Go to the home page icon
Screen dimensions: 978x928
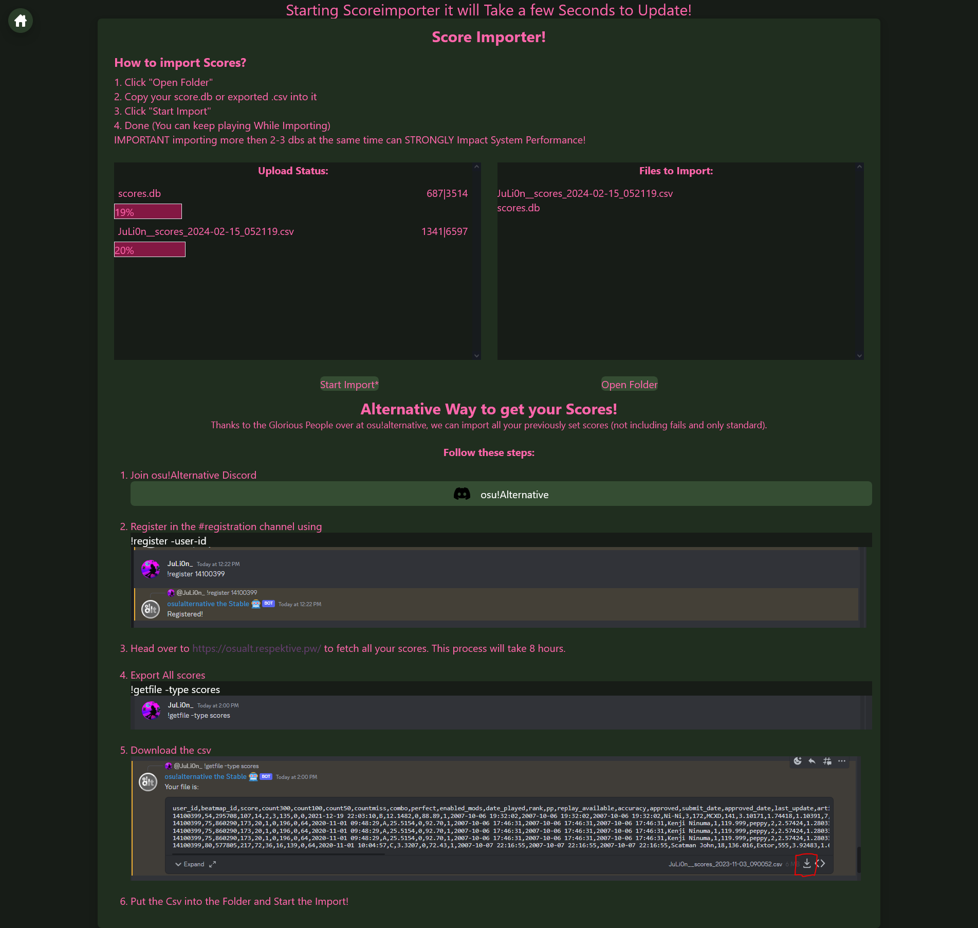pyautogui.click(x=21, y=21)
